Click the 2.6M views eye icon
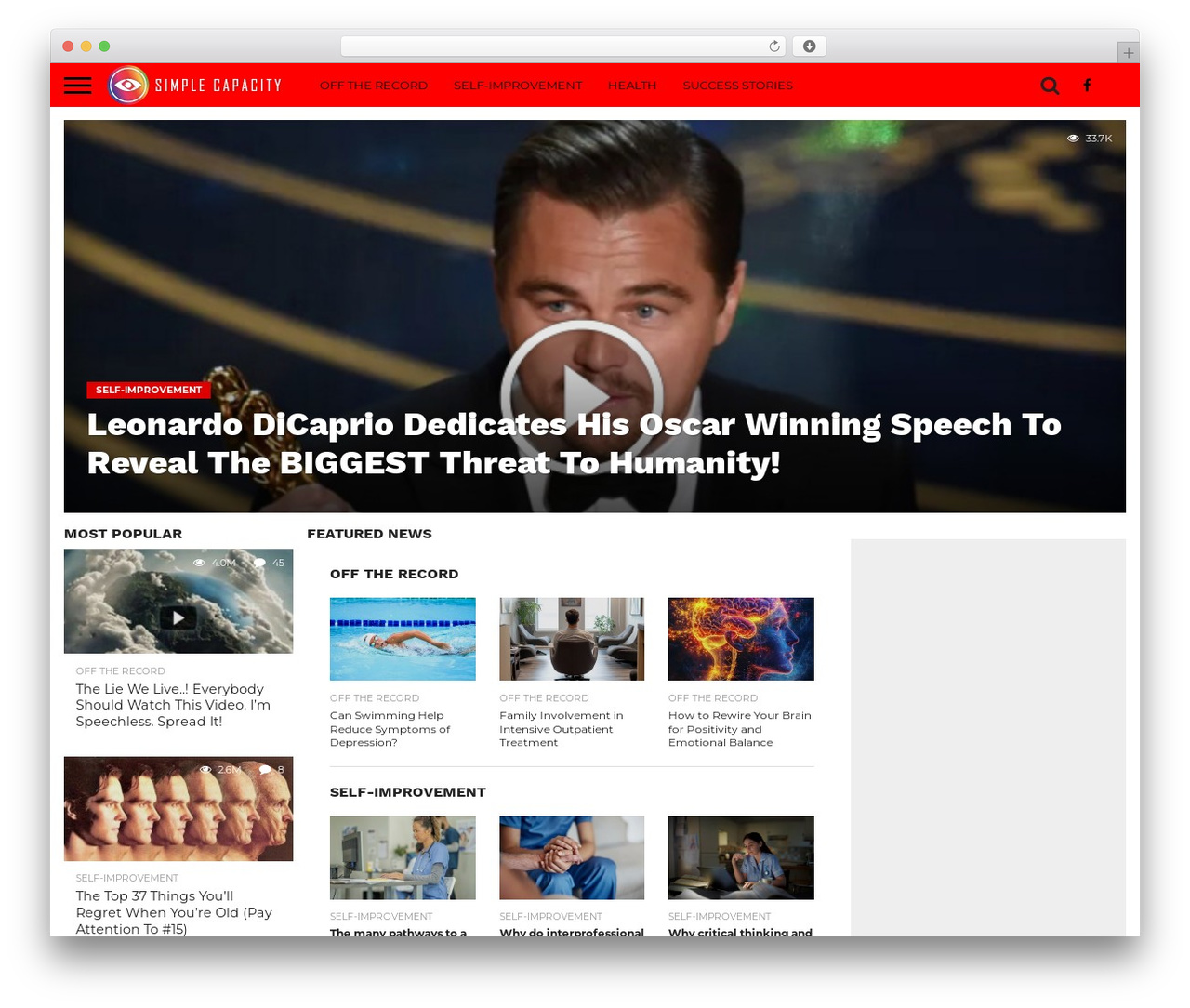The height and width of the screenshot is (1008, 1190). click(205, 770)
